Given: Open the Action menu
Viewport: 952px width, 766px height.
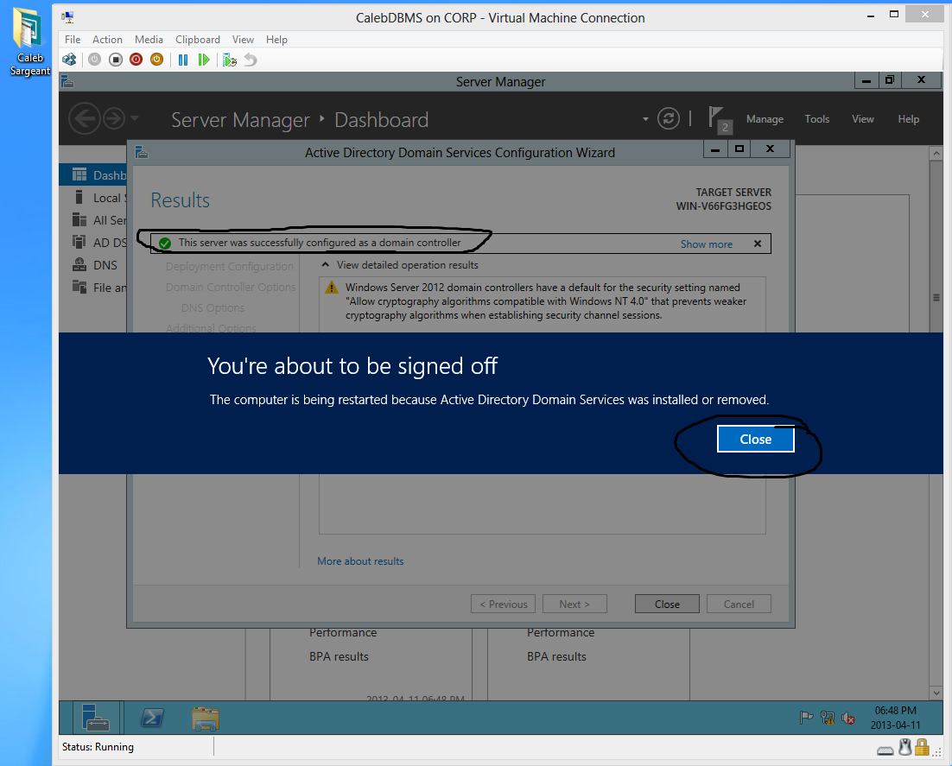Looking at the screenshot, I should [107, 40].
